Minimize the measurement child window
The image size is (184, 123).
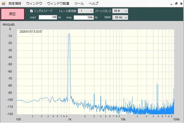pyautogui.click(x=171, y=3)
